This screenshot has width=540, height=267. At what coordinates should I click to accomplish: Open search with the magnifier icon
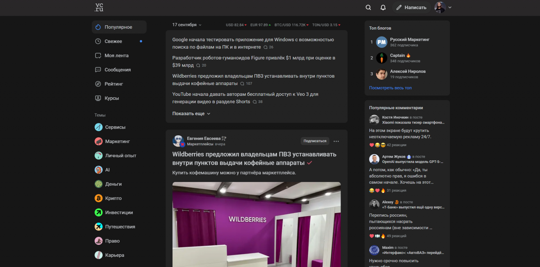368,7
